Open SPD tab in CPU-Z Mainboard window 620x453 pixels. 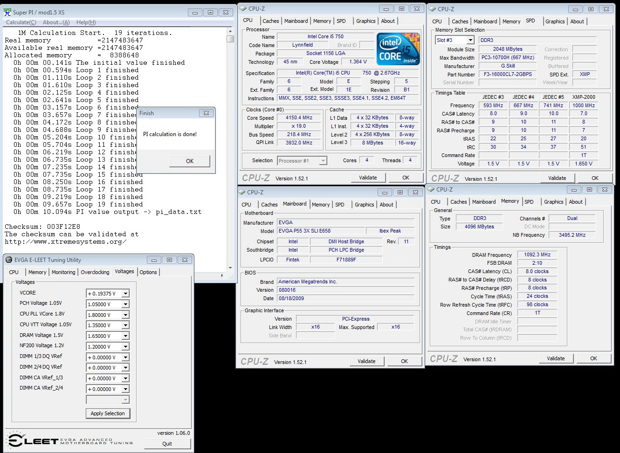coord(340,205)
